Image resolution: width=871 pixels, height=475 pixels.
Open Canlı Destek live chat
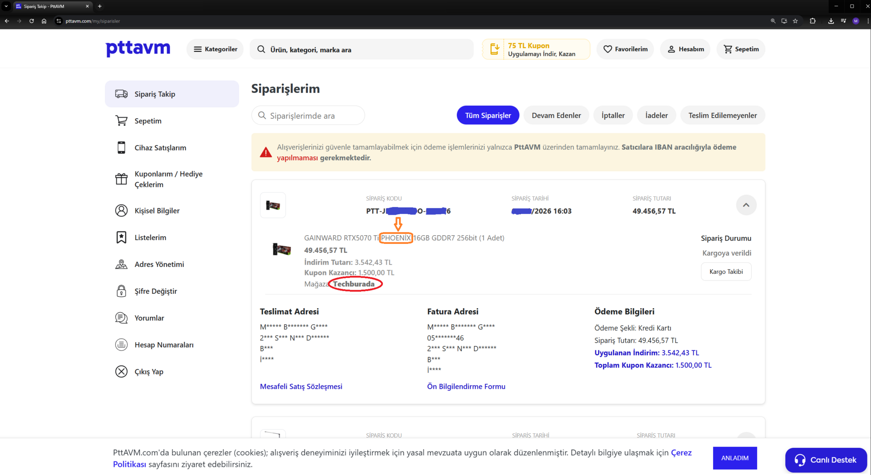(826, 460)
